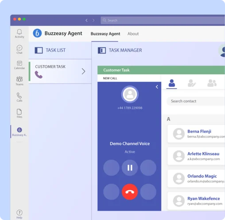The width and height of the screenshot is (225, 220).
Task: Open Calendar in the sidebar
Action: (x=19, y=65)
